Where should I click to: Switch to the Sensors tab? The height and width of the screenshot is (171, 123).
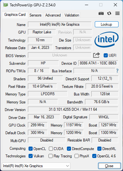[x=36, y=15]
